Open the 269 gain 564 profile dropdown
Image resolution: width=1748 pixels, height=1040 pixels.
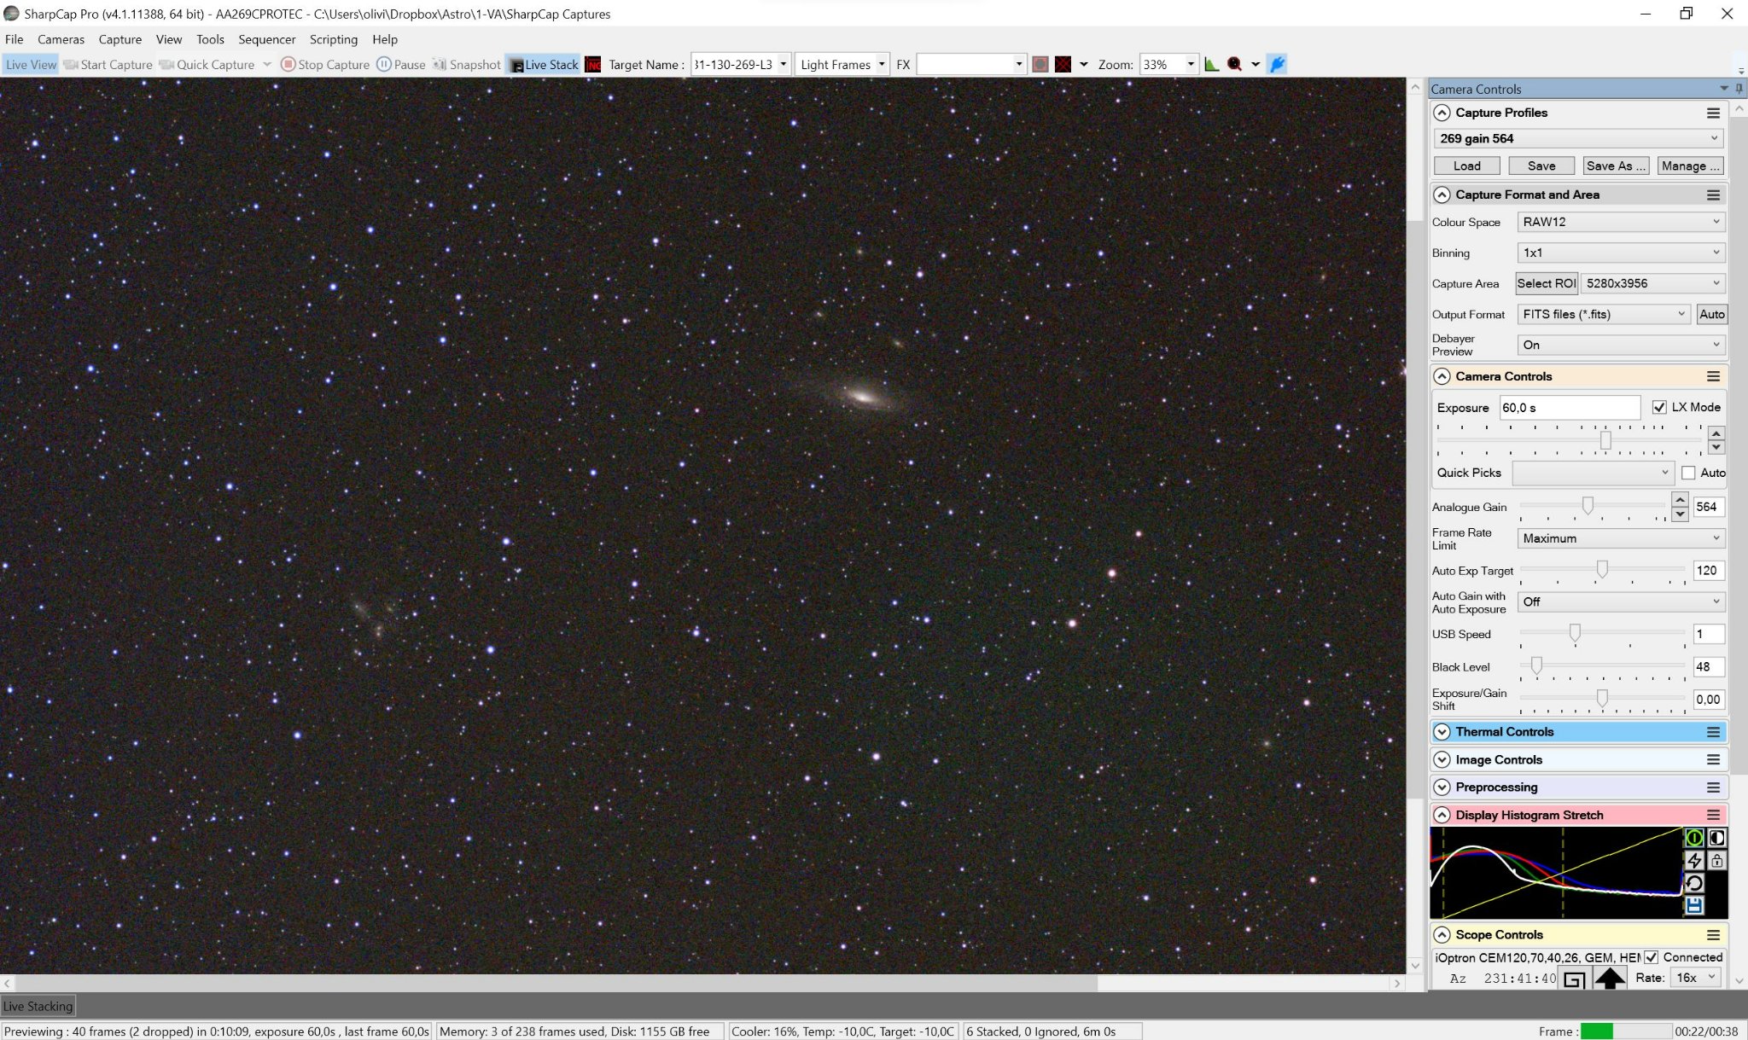(x=1578, y=138)
